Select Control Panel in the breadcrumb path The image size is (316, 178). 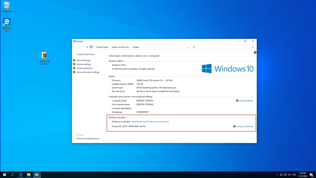pyautogui.click(x=102, y=47)
